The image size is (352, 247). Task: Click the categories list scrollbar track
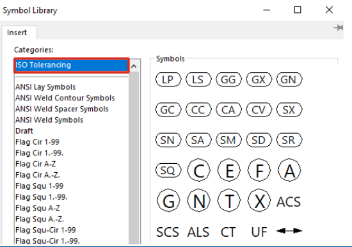[x=134, y=158]
